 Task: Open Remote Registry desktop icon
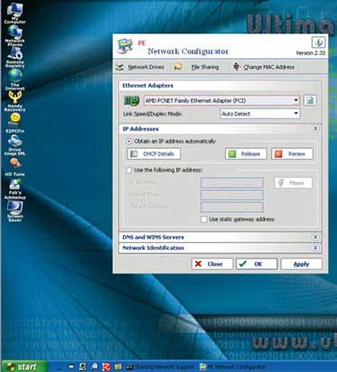[14, 57]
